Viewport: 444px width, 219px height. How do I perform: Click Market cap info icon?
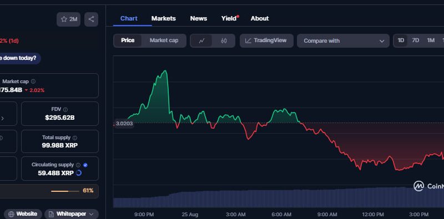(x=33, y=82)
